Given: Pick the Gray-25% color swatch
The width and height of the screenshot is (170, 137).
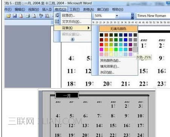Looking at the screenshot, I should click(135, 49).
